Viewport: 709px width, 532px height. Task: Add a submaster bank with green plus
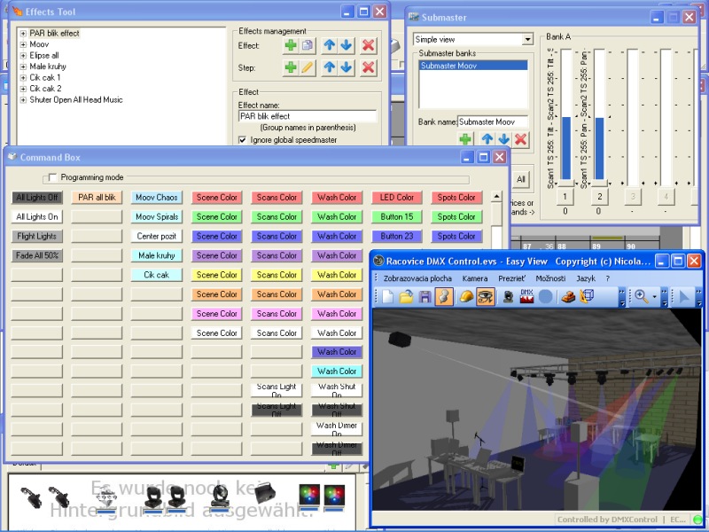tap(465, 139)
